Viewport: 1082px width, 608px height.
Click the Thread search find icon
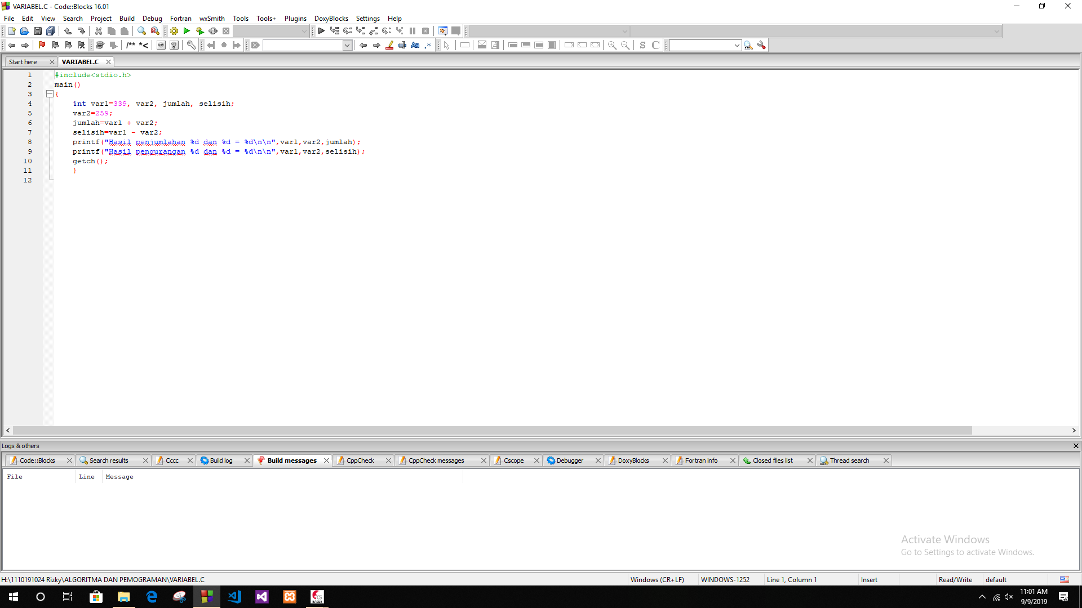click(x=748, y=45)
